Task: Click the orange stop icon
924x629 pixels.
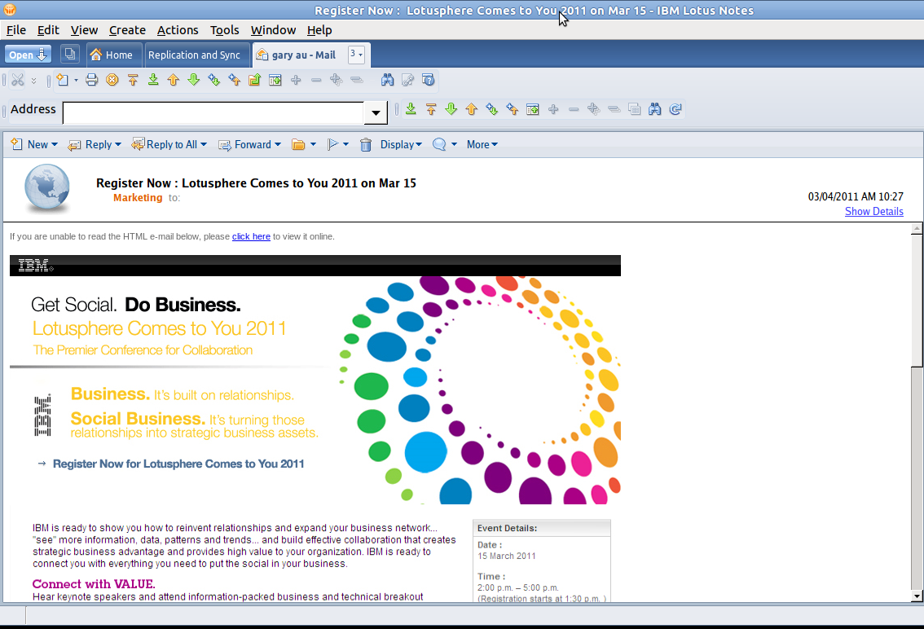Action: tap(112, 80)
